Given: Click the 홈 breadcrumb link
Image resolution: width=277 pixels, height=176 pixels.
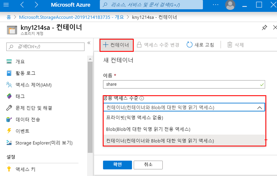Looking at the screenshot, I should tap(9, 17).
